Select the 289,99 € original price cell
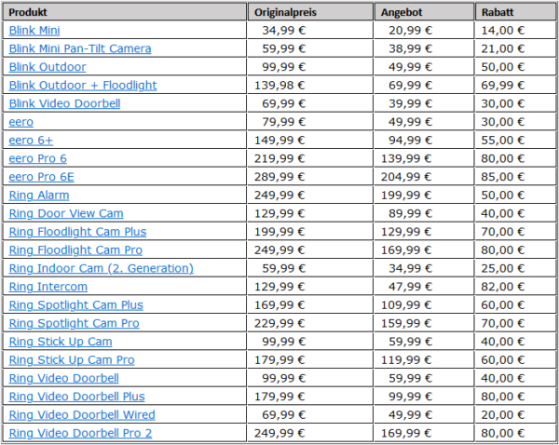 click(x=310, y=177)
